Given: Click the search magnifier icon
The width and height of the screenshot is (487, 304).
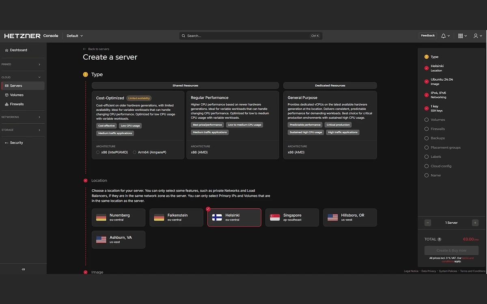Looking at the screenshot, I should [183, 36].
